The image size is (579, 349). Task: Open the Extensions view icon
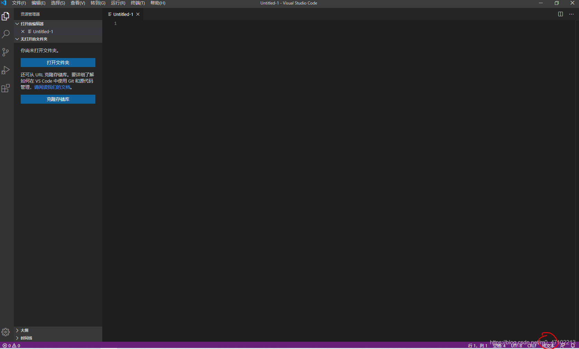[6, 88]
